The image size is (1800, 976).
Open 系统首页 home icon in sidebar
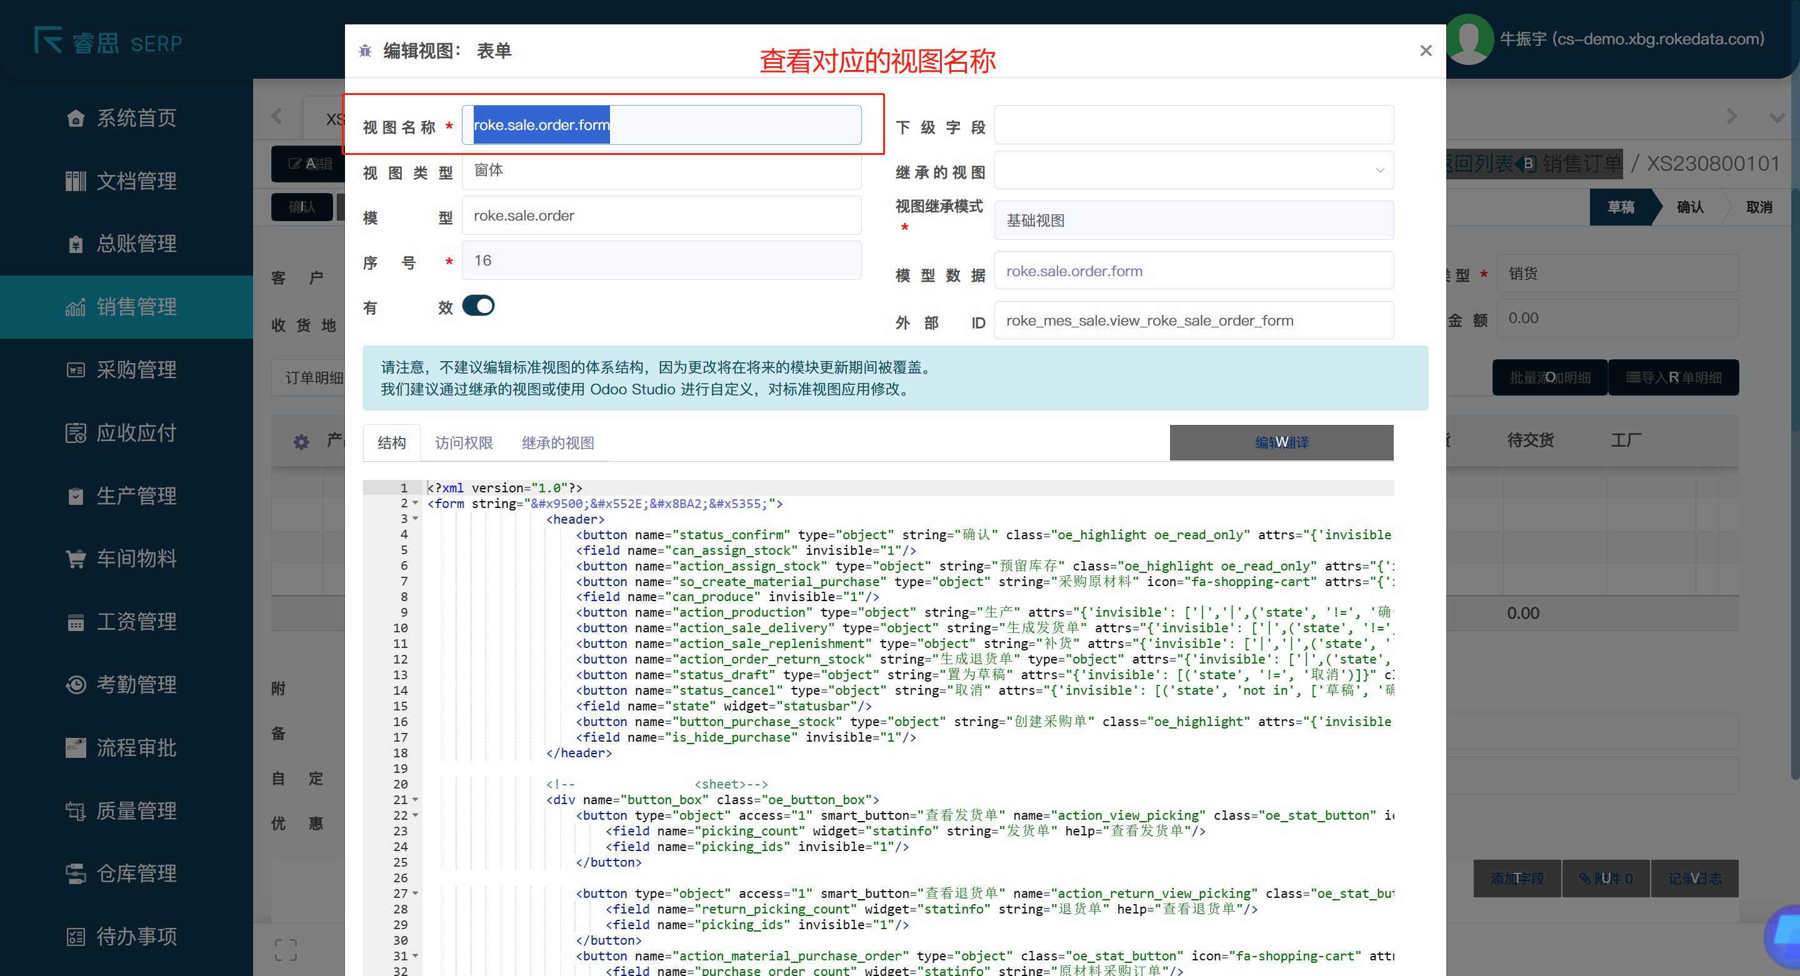[x=76, y=118]
